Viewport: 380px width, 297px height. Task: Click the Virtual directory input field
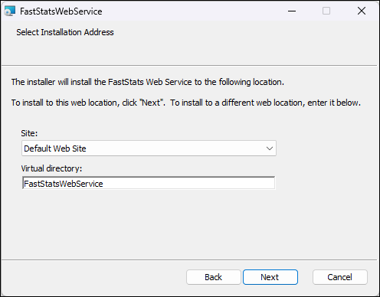pos(149,183)
